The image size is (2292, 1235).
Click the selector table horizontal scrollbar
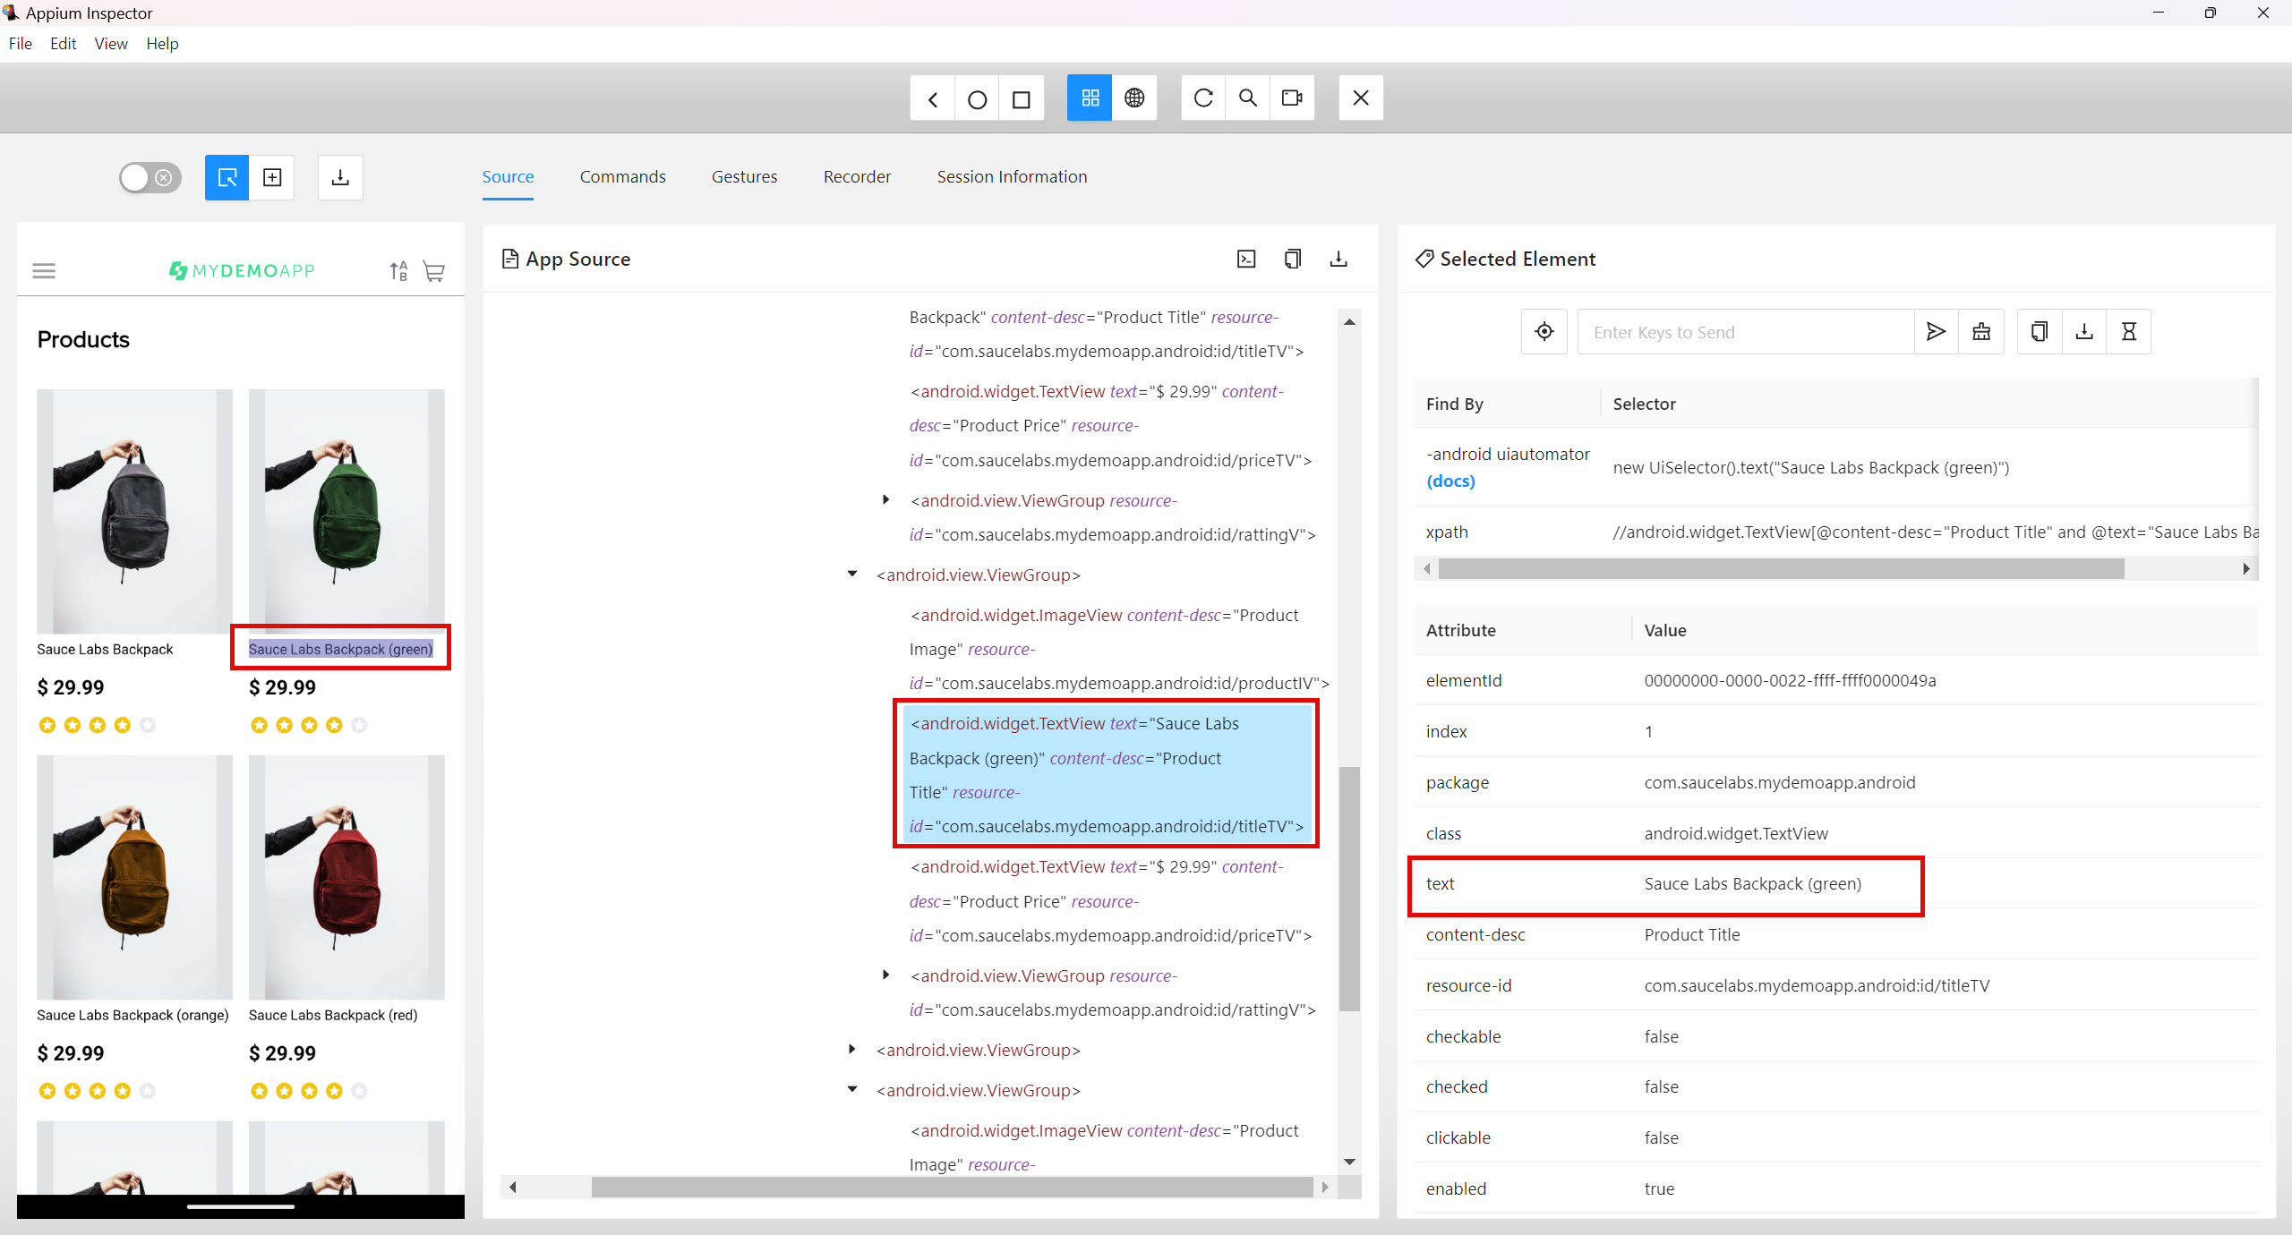[x=1781, y=569]
